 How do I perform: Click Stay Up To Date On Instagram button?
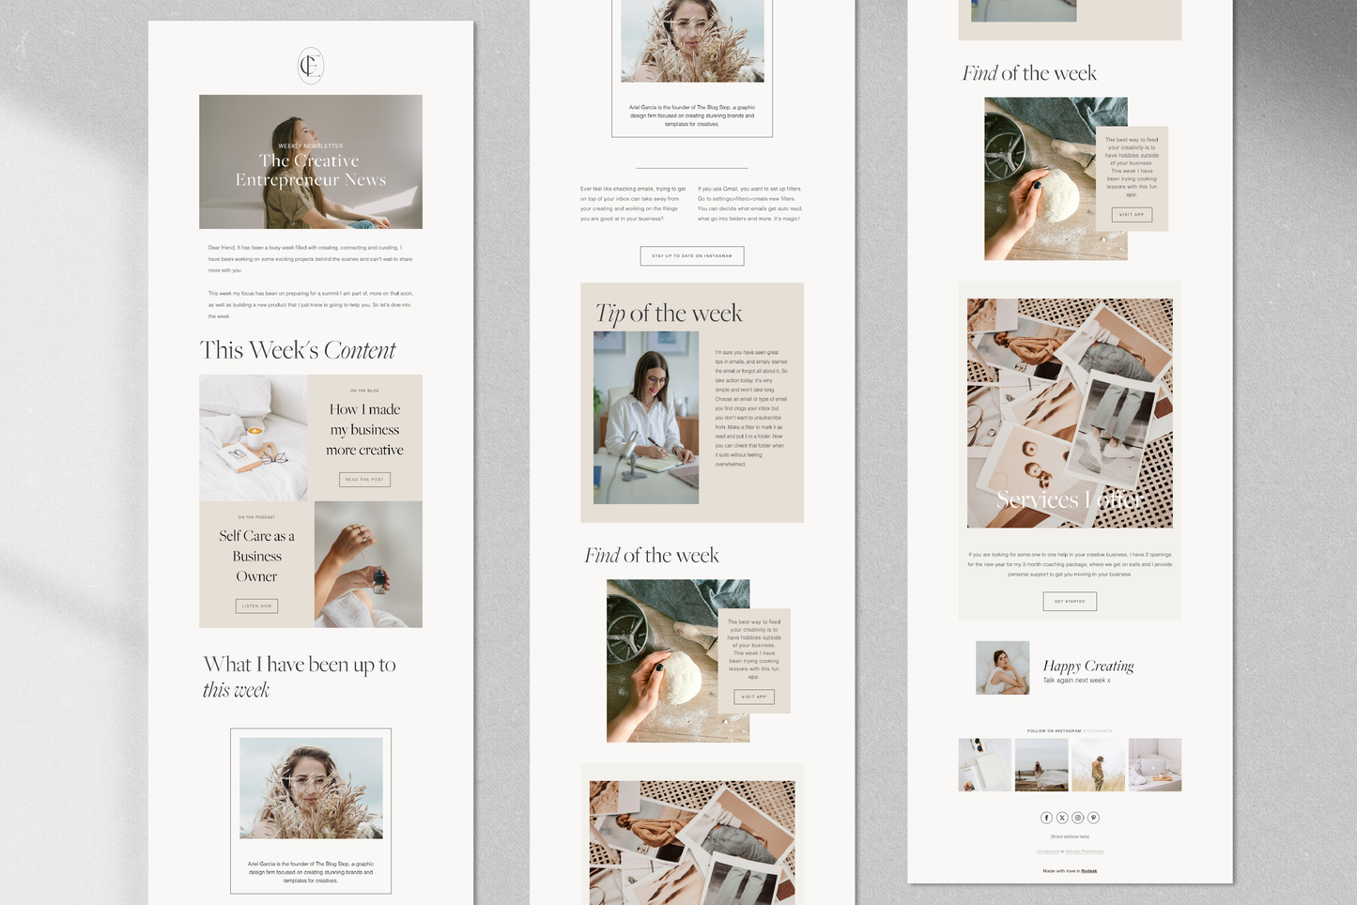[x=692, y=256]
